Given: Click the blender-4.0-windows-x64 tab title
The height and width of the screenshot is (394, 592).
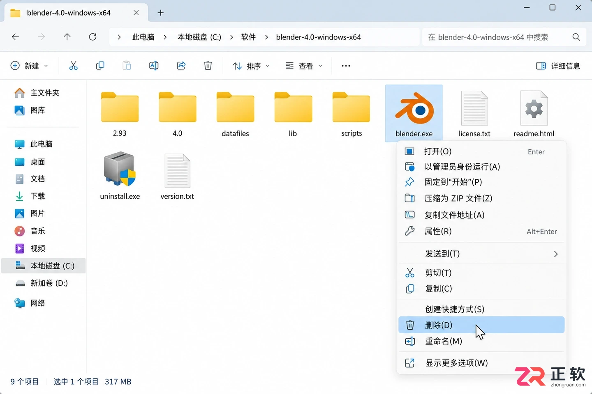Looking at the screenshot, I should tap(69, 13).
